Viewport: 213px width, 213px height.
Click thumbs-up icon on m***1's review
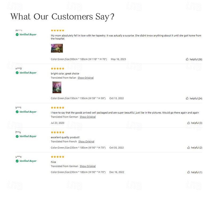coord(187,59)
